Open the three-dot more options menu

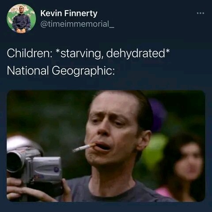tap(201, 13)
